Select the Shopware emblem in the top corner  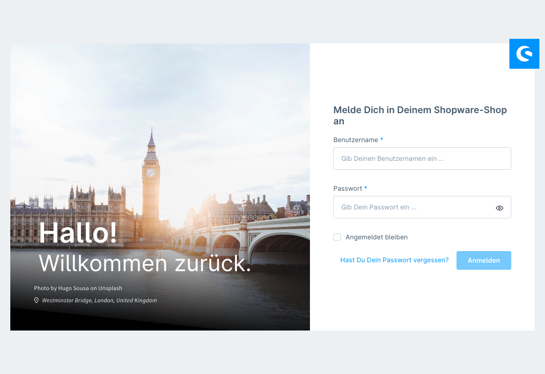pyautogui.click(x=524, y=54)
